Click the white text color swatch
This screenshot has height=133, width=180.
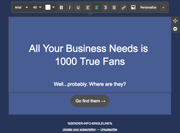point(48,7)
